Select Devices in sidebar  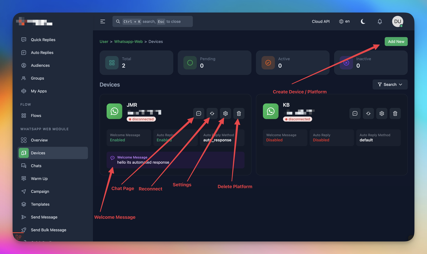53,153
